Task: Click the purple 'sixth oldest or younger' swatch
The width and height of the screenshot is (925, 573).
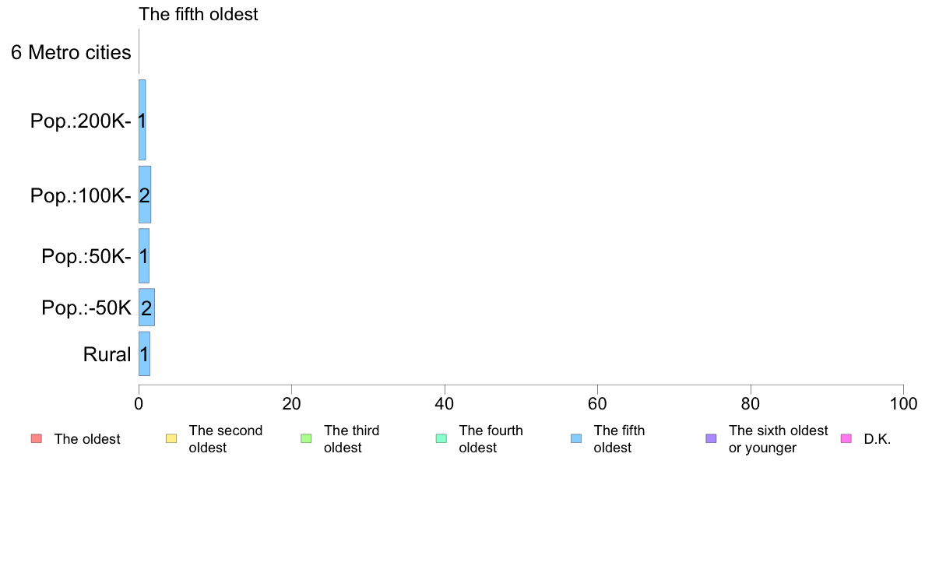Action: 712,438
